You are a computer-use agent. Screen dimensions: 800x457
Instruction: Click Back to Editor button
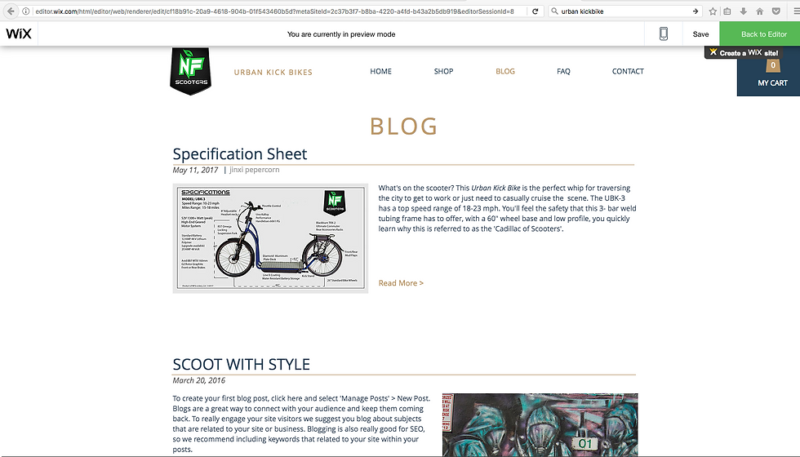point(760,33)
